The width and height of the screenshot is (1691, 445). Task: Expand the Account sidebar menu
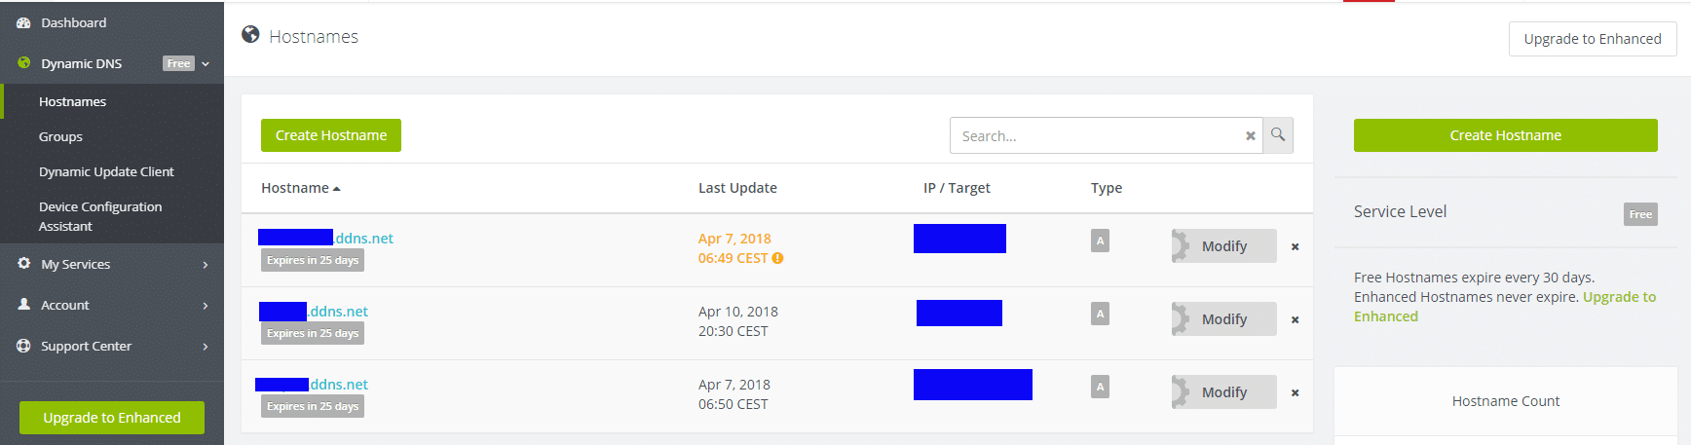(205, 306)
